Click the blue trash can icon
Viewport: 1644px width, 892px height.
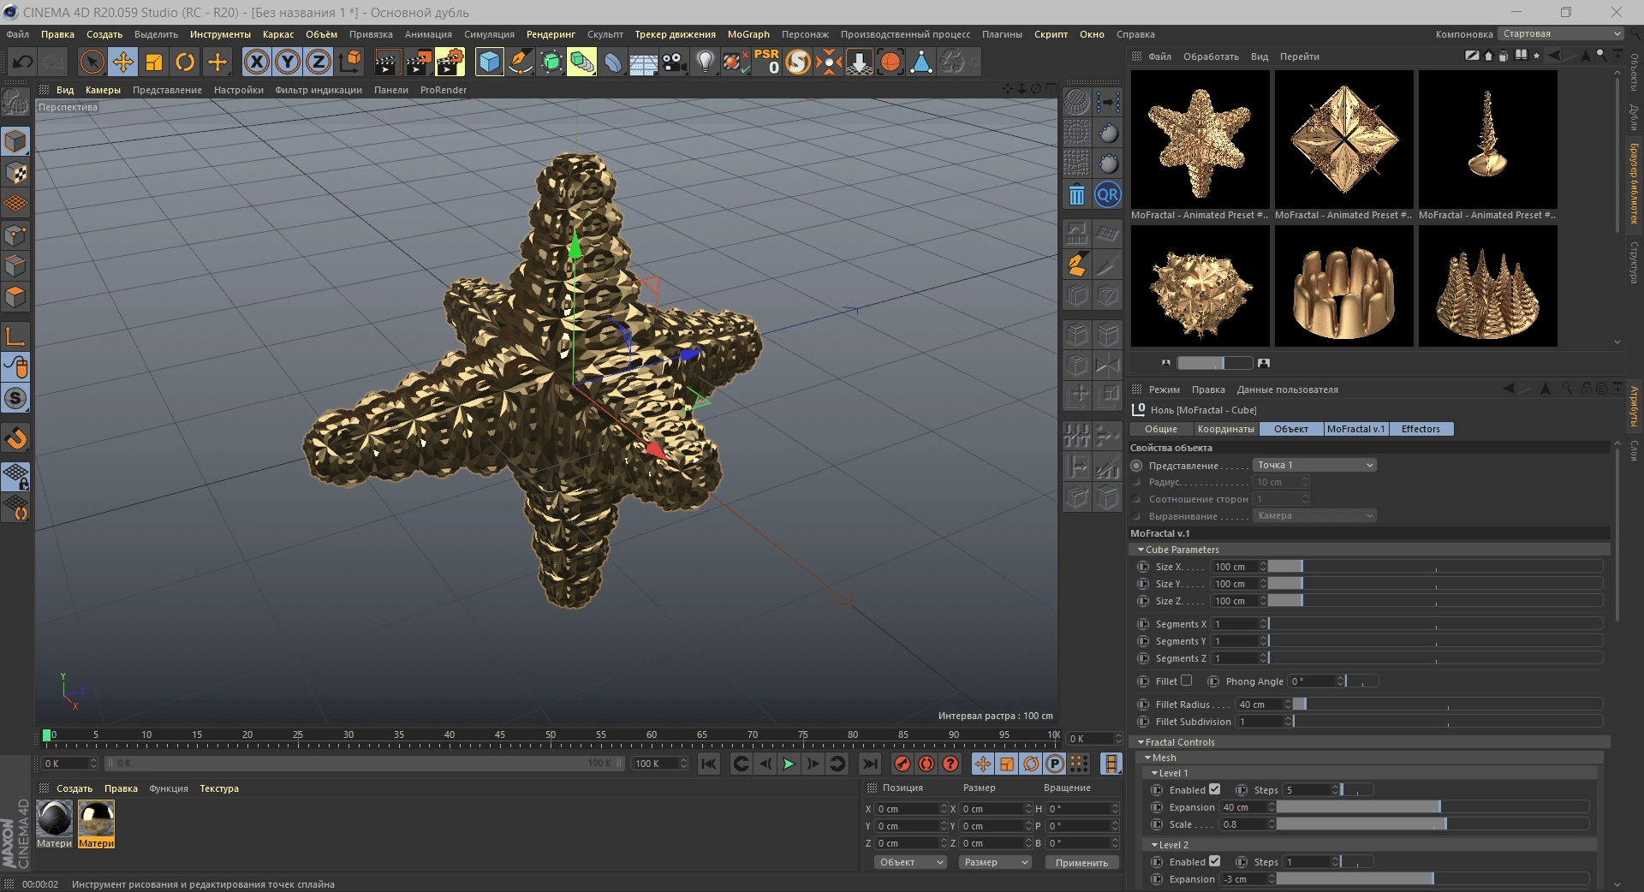point(1077,195)
